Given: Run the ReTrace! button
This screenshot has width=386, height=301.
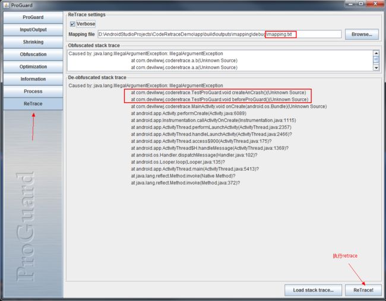Looking at the screenshot, I should [x=363, y=290].
